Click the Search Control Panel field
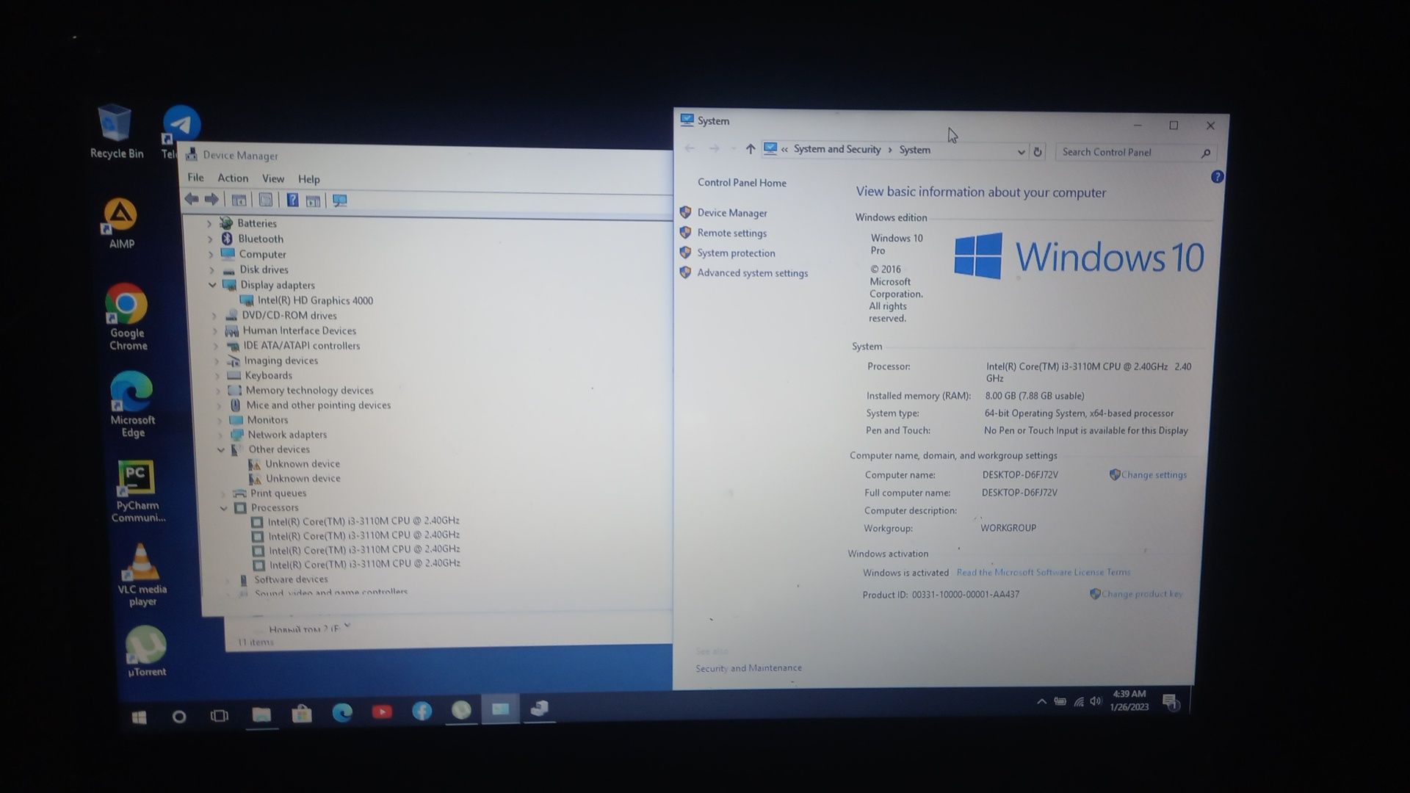 click(x=1135, y=152)
